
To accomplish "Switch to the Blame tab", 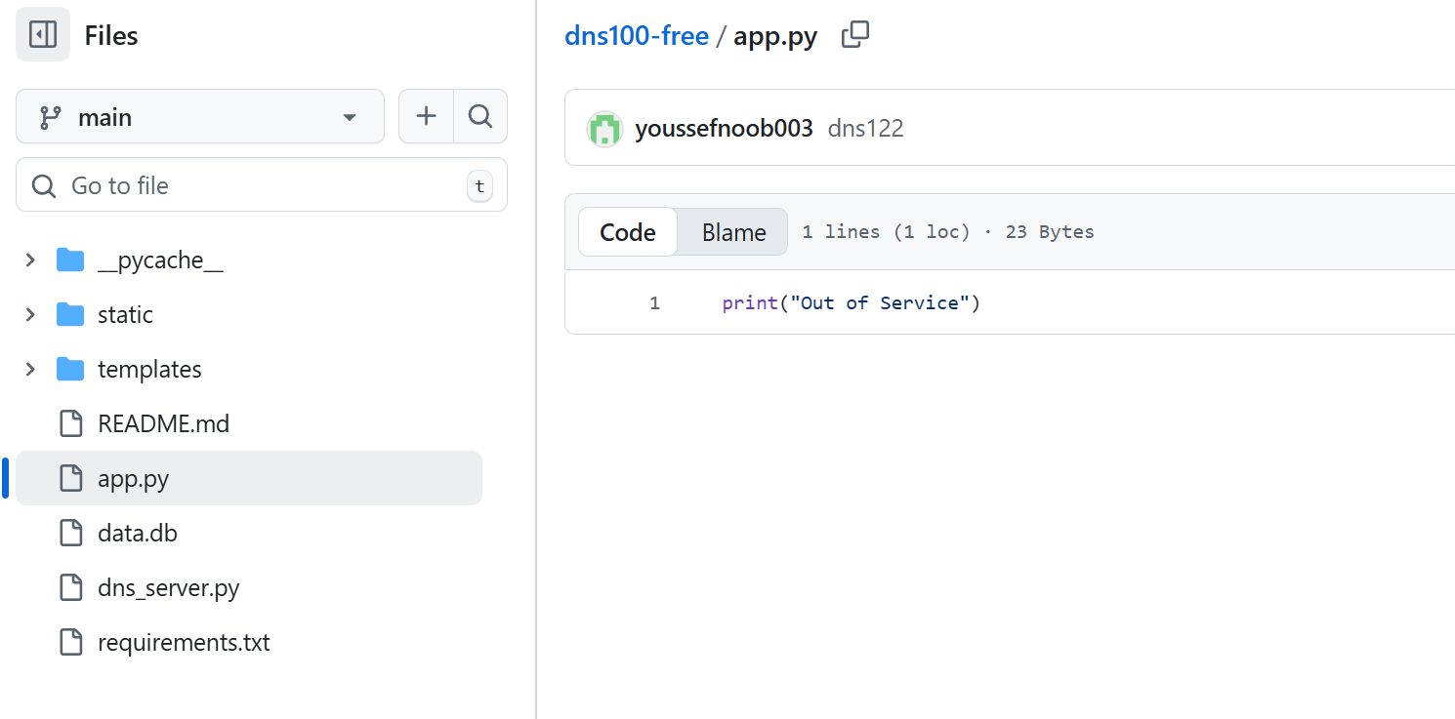I will [733, 232].
